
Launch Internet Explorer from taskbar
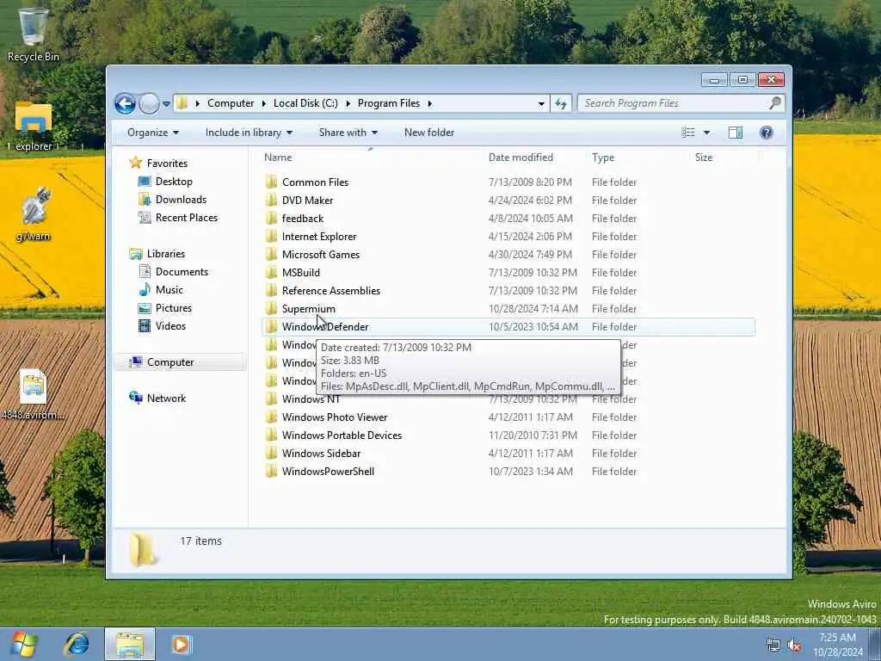pos(77,644)
